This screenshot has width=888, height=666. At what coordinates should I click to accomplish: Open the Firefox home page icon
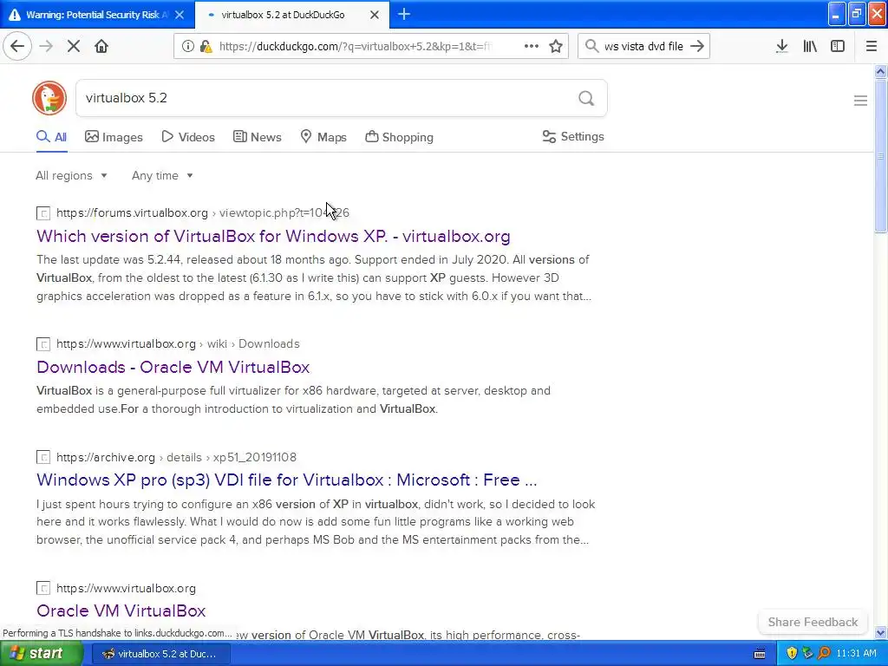coord(101,46)
